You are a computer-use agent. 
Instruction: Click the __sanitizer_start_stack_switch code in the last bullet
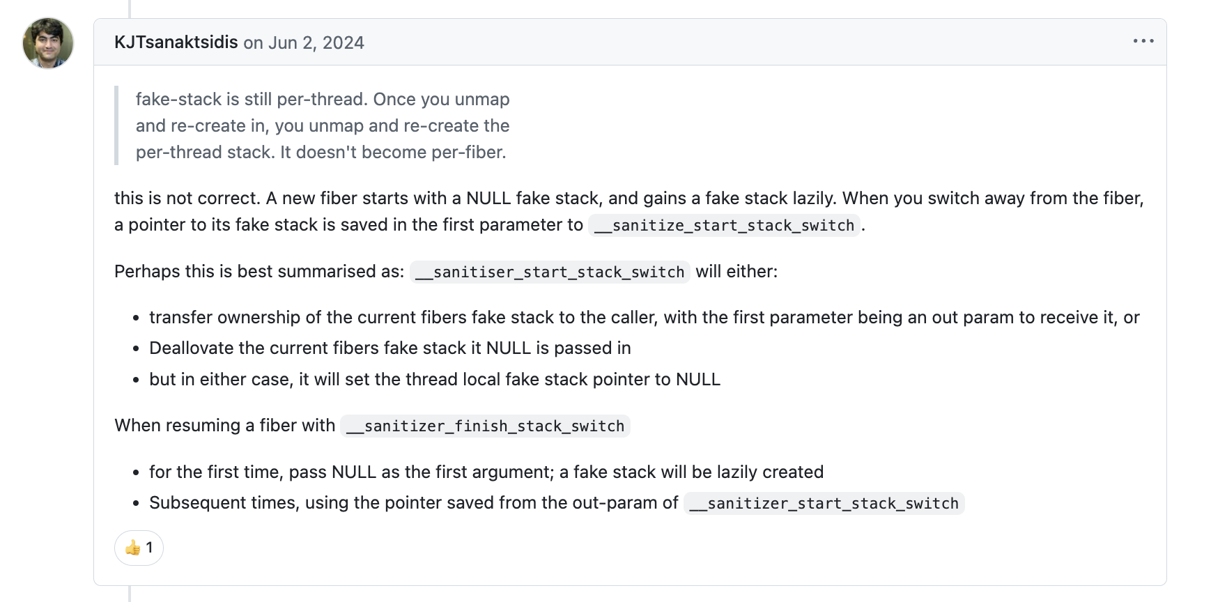tap(824, 503)
